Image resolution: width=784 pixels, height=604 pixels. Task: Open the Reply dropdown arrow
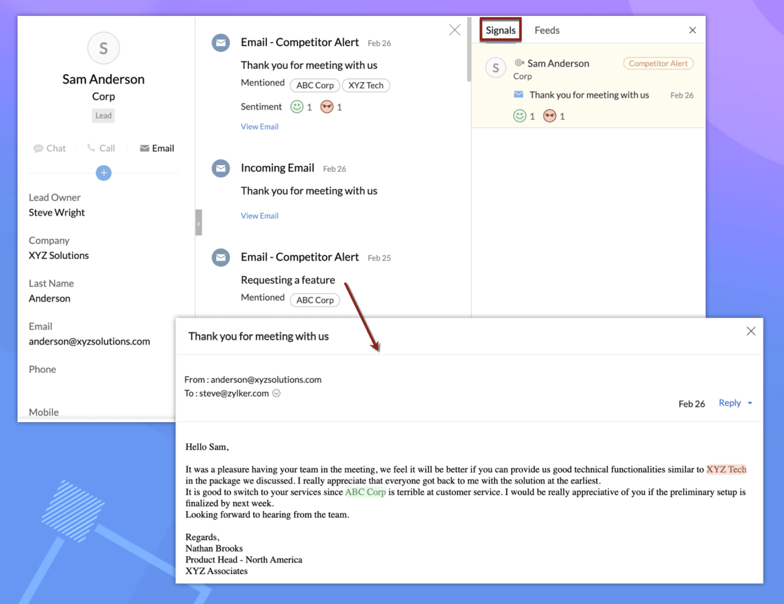coord(750,403)
